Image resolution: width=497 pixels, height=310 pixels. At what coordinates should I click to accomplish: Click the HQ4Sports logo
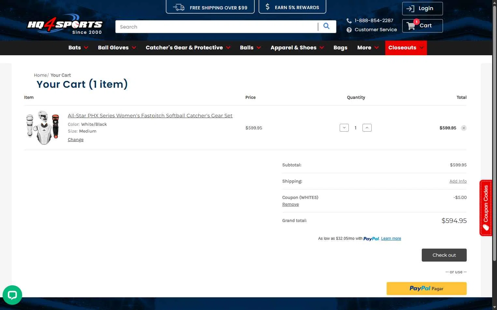64,24
